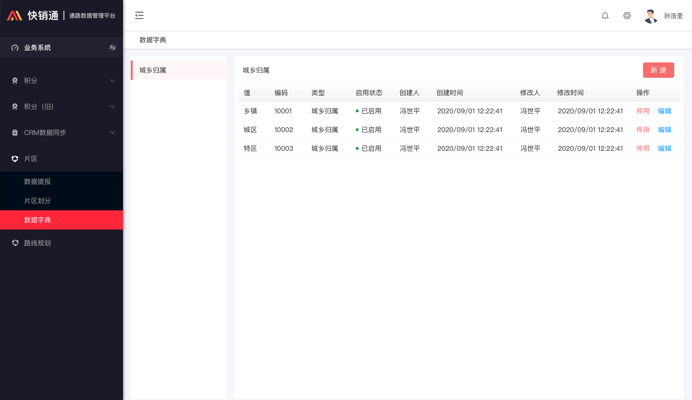Click the 积分 sidebar person icon
Image resolution: width=692 pixels, height=400 pixels.
pyautogui.click(x=15, y=81)
